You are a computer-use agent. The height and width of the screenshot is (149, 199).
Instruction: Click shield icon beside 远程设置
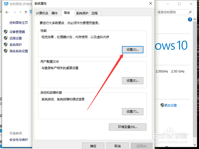(x=6, y=38)
